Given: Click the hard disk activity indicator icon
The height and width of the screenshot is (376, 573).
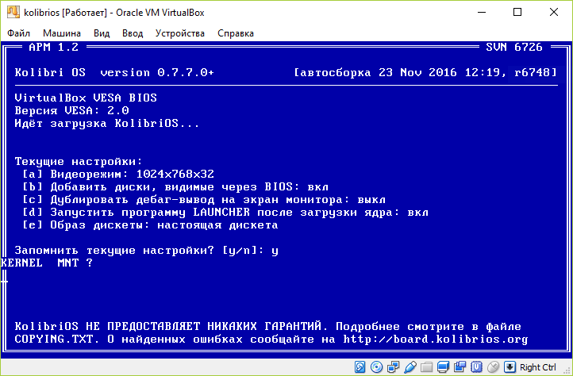Looking at the screenshot, I should tap(360, 367).
